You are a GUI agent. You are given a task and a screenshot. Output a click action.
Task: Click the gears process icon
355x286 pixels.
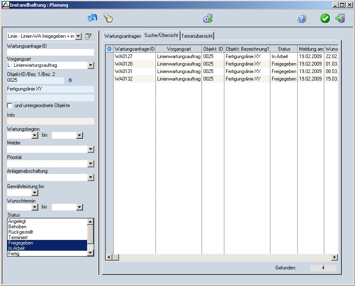208,18
